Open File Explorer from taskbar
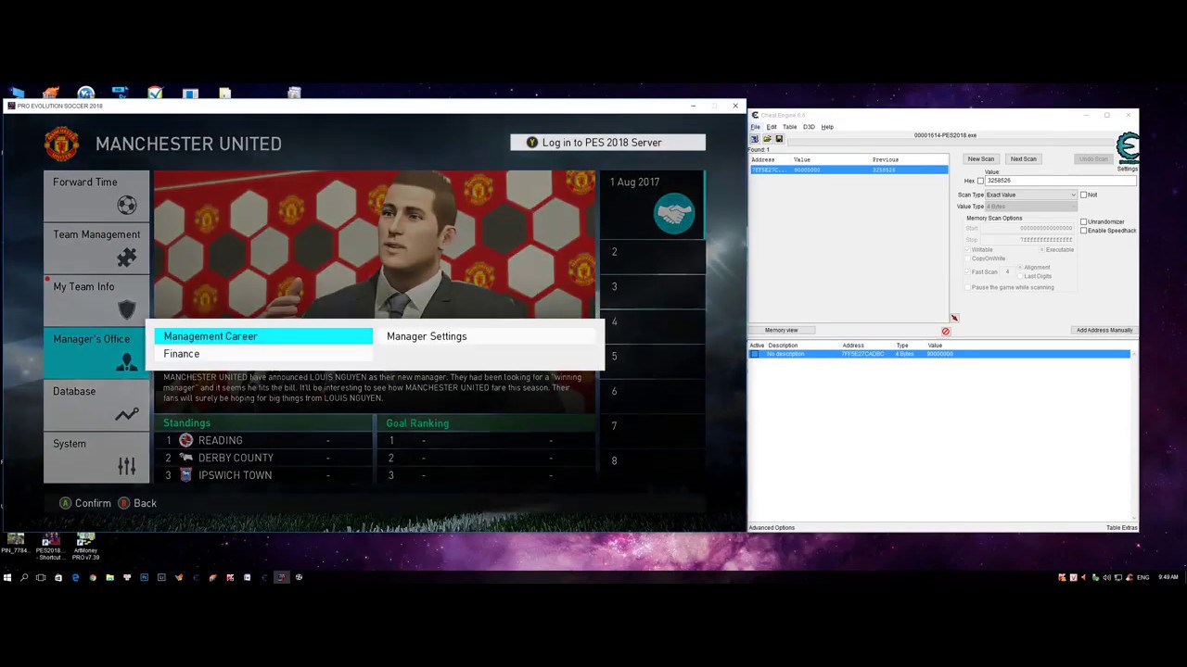 coord(109,577)
